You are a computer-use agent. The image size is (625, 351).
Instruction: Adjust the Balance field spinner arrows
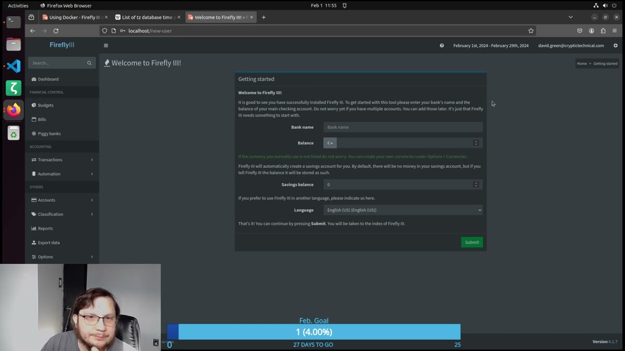tap(476, 143)
